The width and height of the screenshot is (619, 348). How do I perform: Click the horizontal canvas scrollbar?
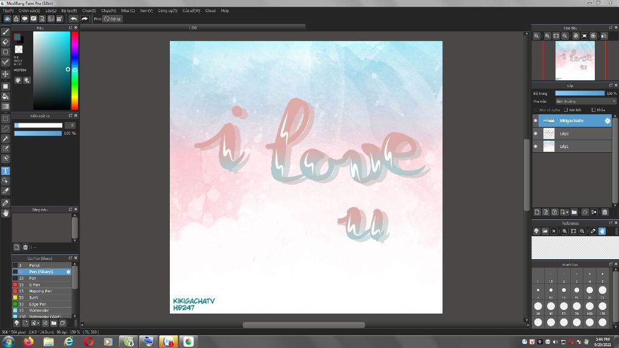[x=303, y=324]
